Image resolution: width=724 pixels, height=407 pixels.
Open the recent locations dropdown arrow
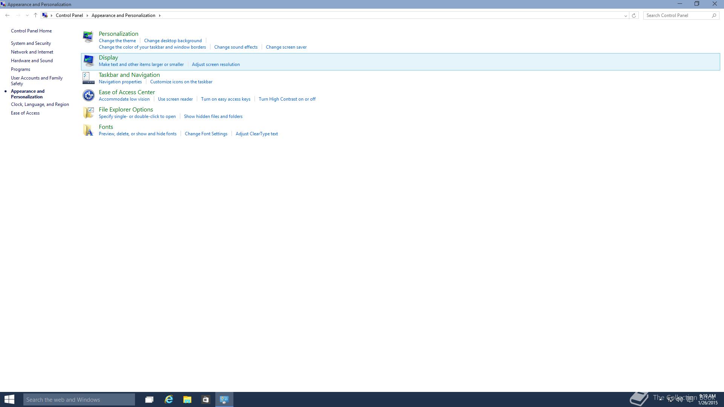(27, 15)
